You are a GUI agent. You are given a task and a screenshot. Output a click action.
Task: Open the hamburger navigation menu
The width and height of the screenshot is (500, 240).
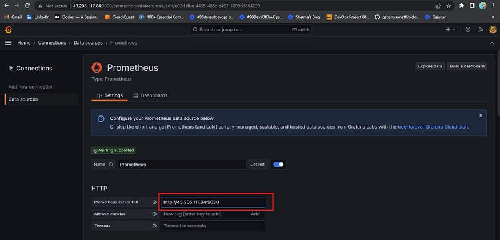pyautogui.click(x=9, y=43)
